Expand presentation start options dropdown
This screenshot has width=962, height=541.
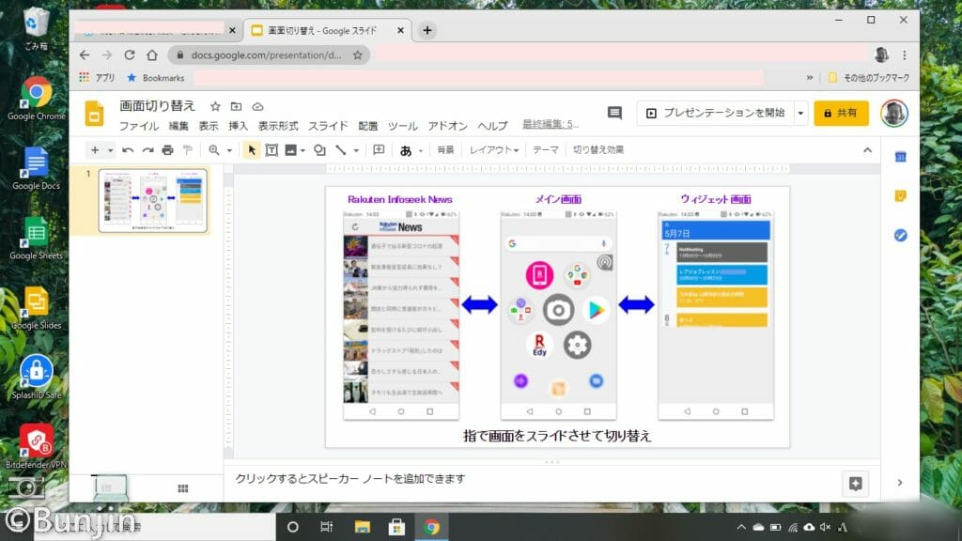(x=800, y=113)
